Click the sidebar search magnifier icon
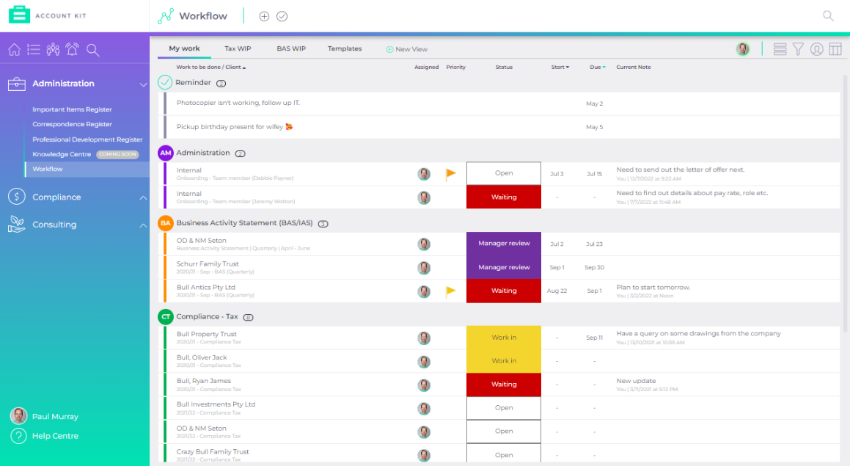This screenshot has height=466, width=850. click(92, 51)
